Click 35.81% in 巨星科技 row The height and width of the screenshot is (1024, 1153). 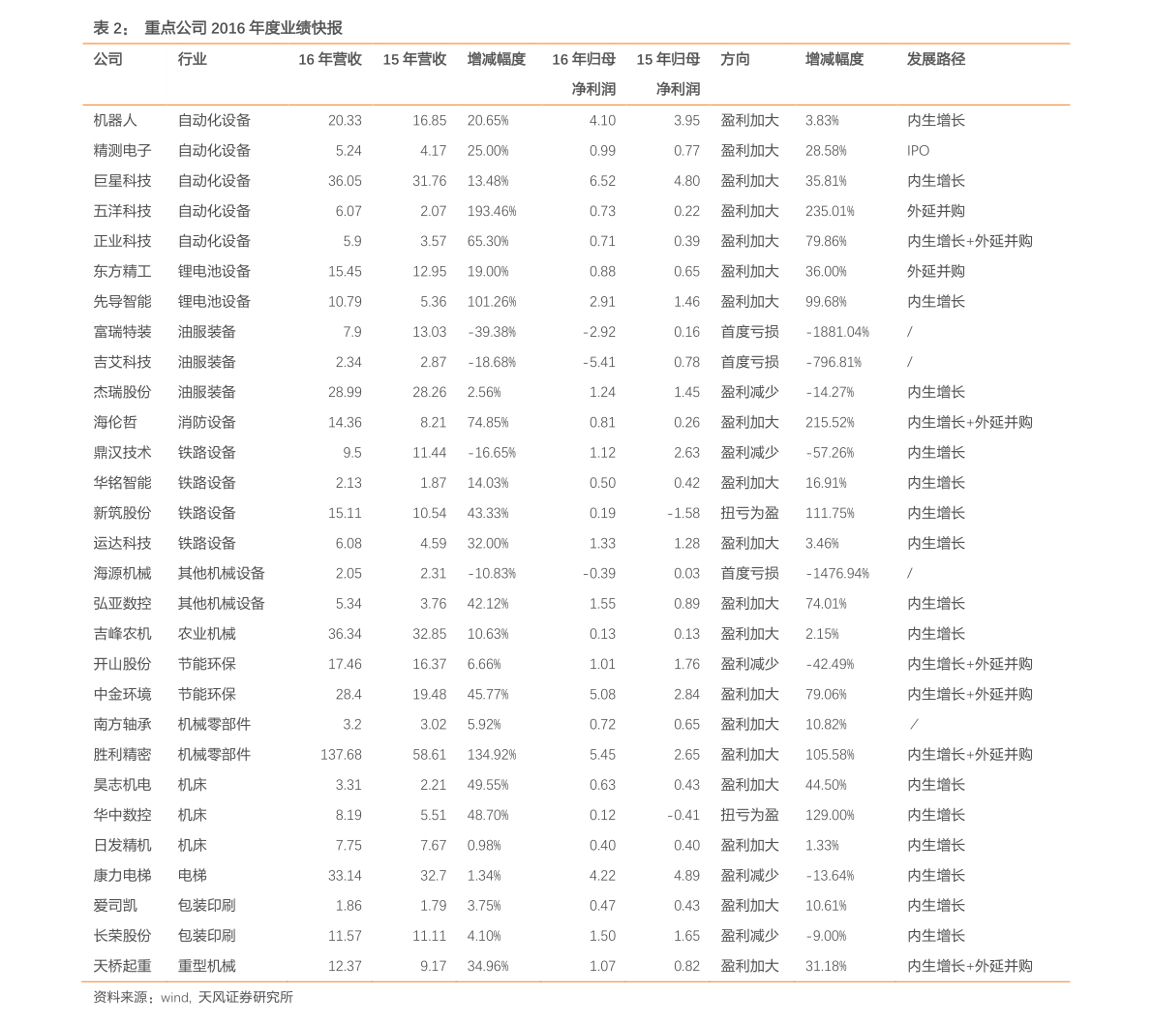click(827, 181)
